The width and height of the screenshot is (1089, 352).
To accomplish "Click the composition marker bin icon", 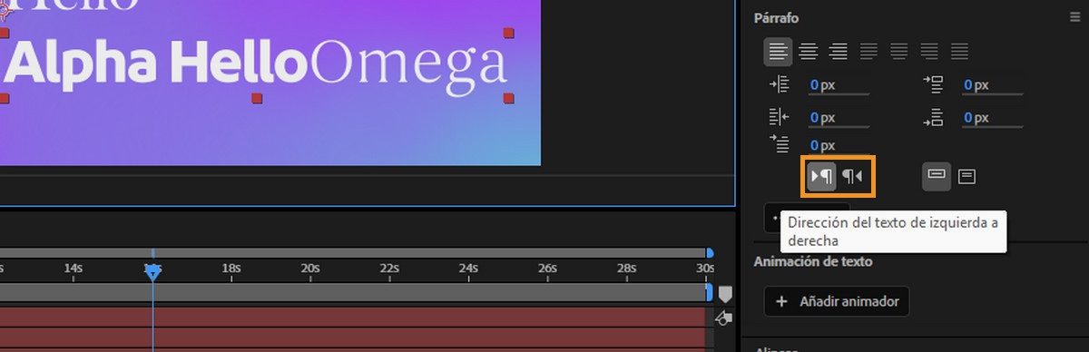I will [725, 295].
